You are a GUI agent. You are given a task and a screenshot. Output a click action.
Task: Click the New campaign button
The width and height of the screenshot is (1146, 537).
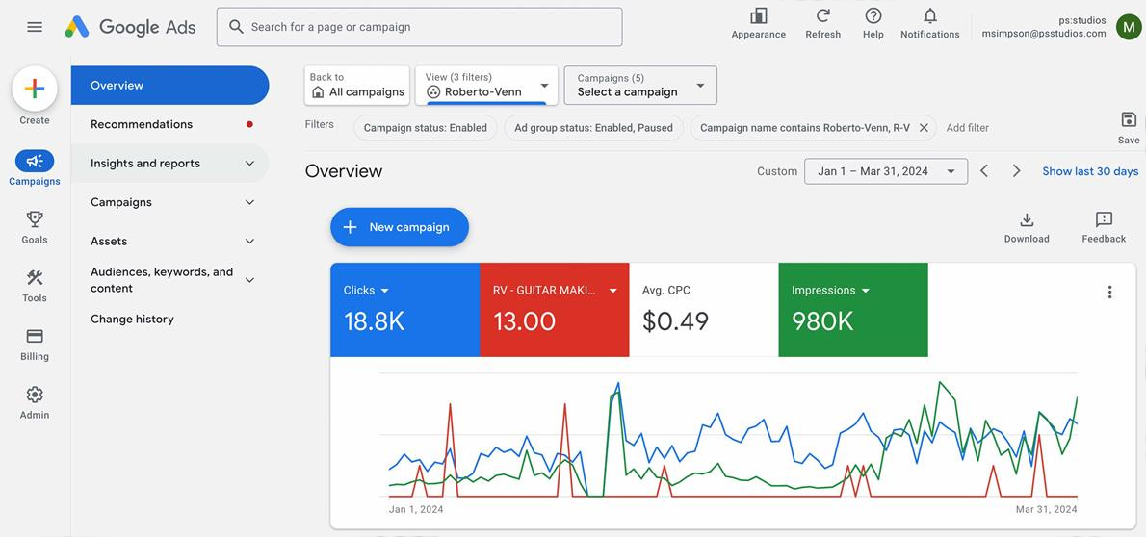tap(399, 227)
